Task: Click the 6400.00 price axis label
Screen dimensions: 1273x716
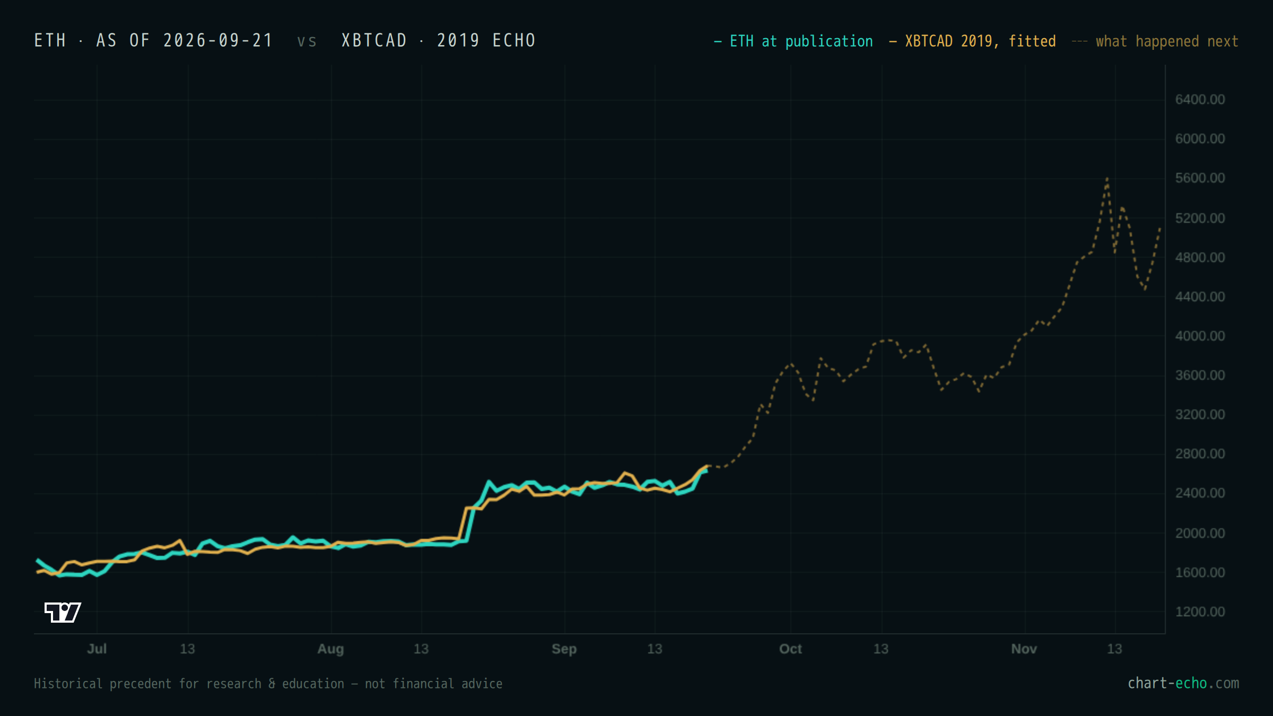Action: click(1200, 99)
